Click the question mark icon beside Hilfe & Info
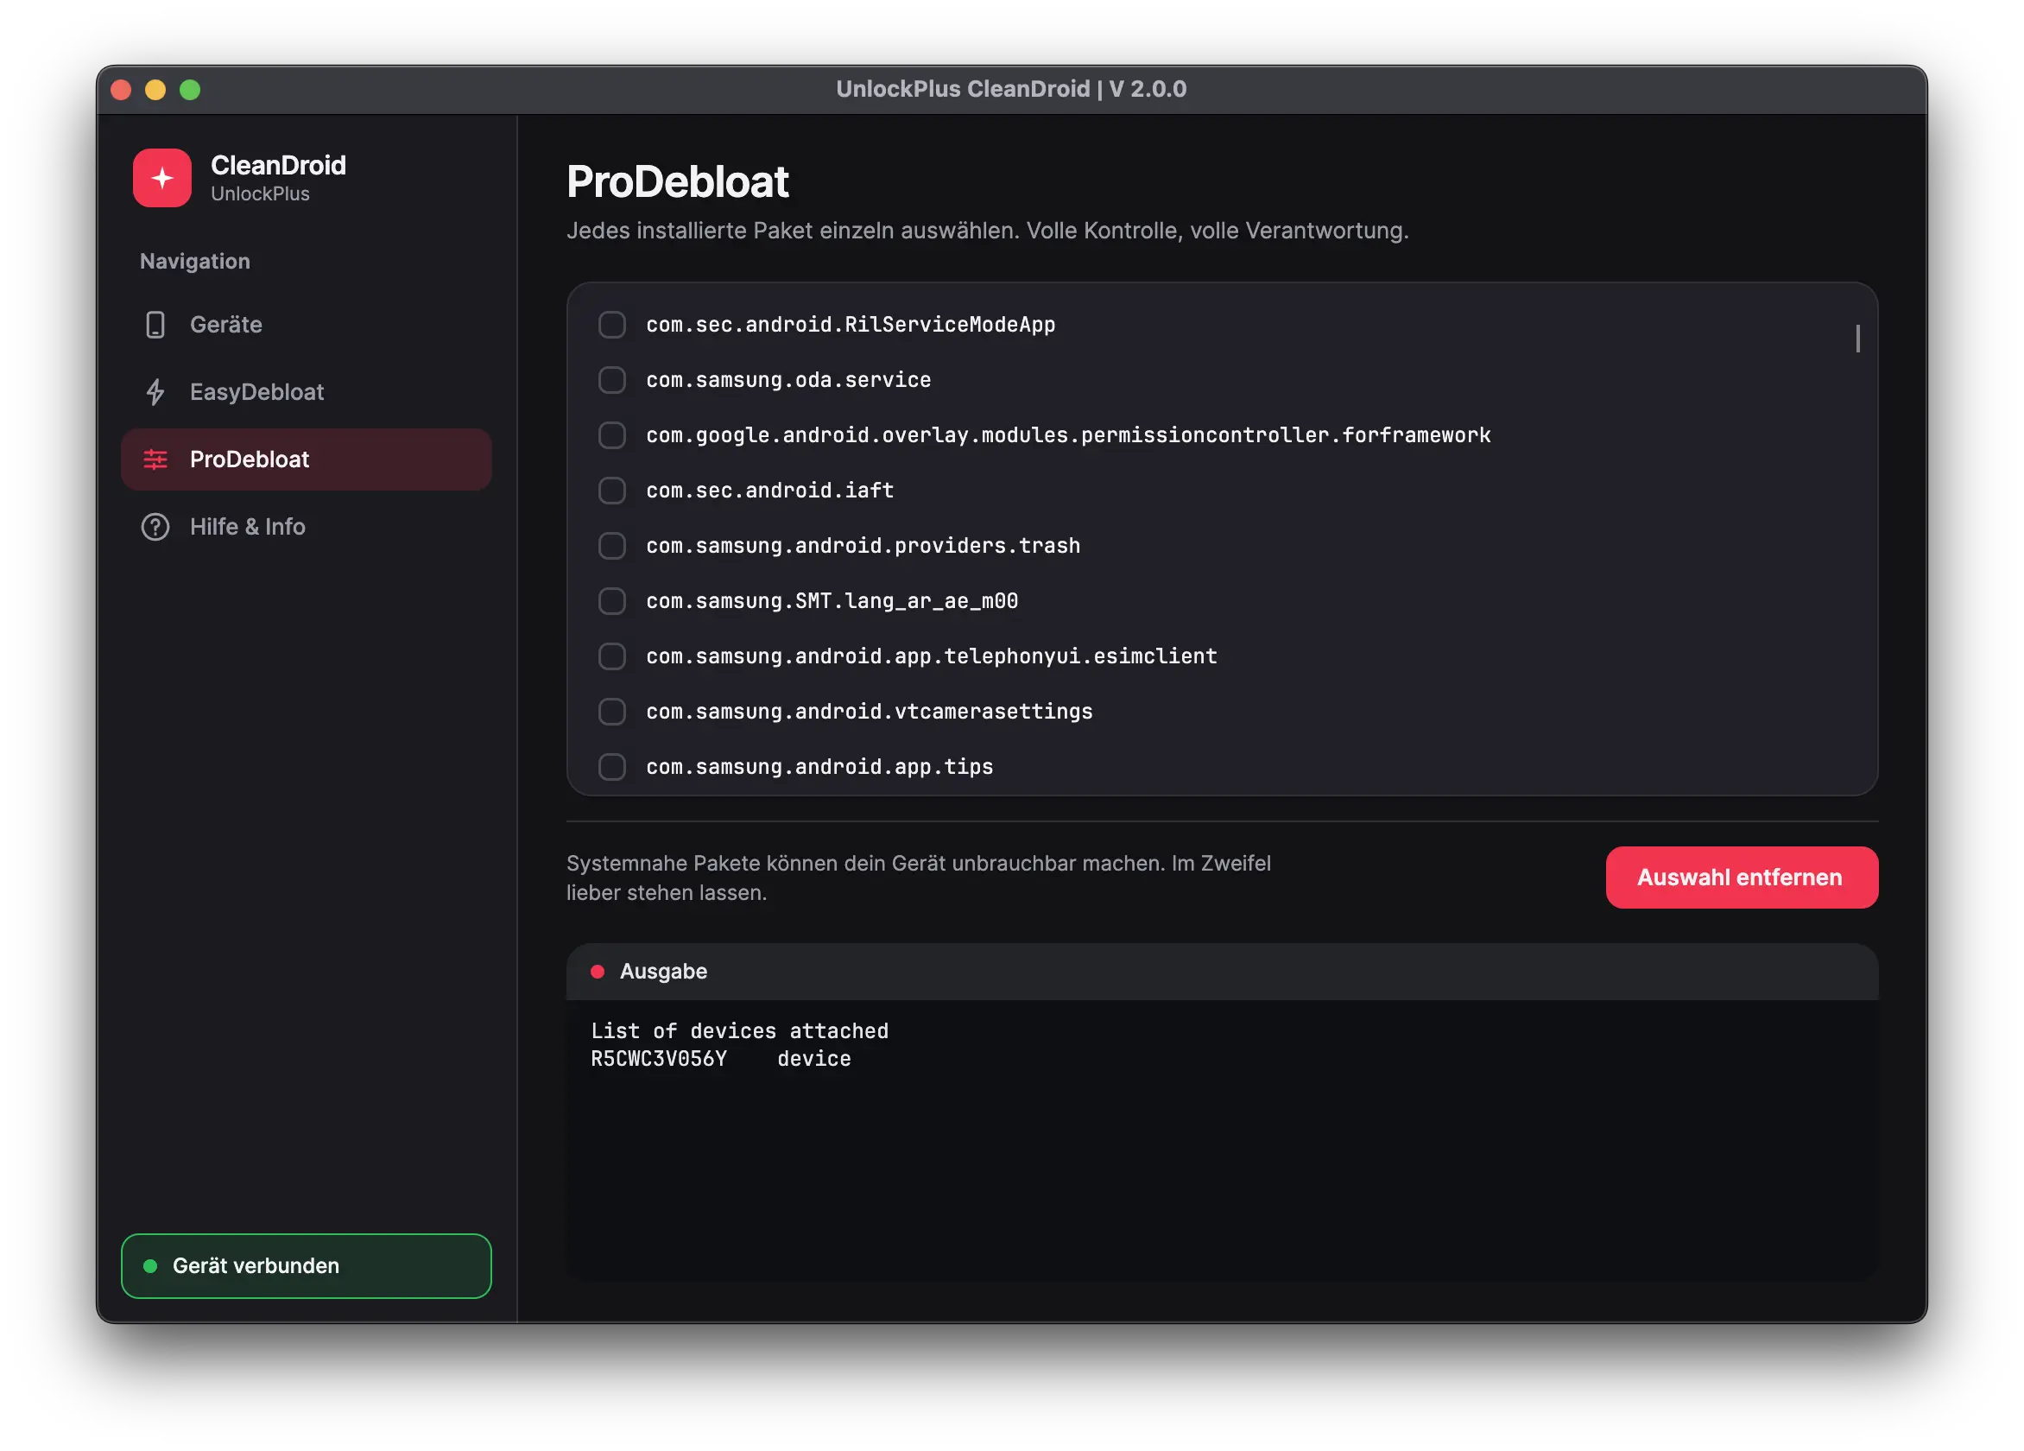The height and width of the screenshot is (1451, 2024). (155, 527)
